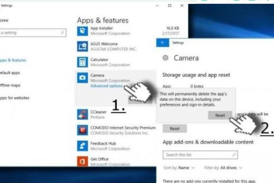The width and height of the screenshot is (274, 183).
Task: Click the App Installer icon
Action: 83,31
